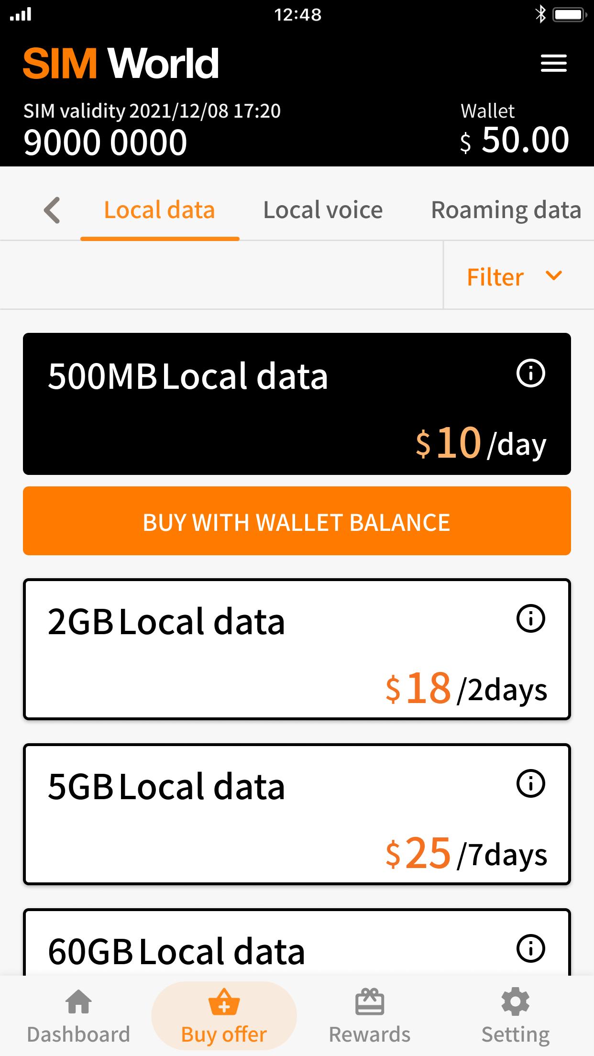Show info for 2GB Local data
The image size is (594, 1056).
[x=530, y=618]
